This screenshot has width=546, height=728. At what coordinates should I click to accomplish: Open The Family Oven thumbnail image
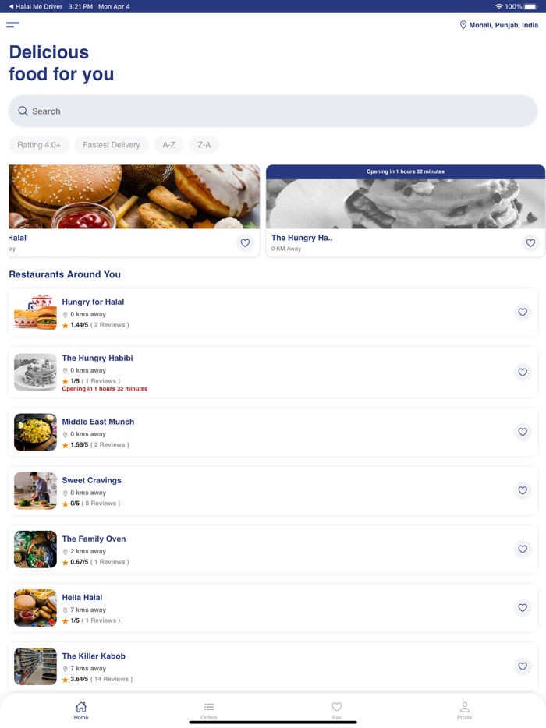tap(35, 550)
